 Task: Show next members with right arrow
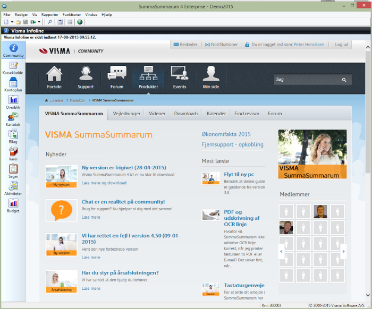pyautogui.click(x=343, y=252)
